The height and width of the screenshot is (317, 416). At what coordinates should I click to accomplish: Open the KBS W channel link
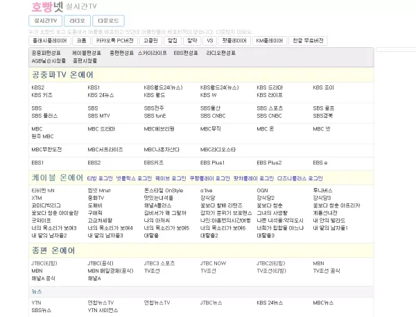tap(208, 95)
